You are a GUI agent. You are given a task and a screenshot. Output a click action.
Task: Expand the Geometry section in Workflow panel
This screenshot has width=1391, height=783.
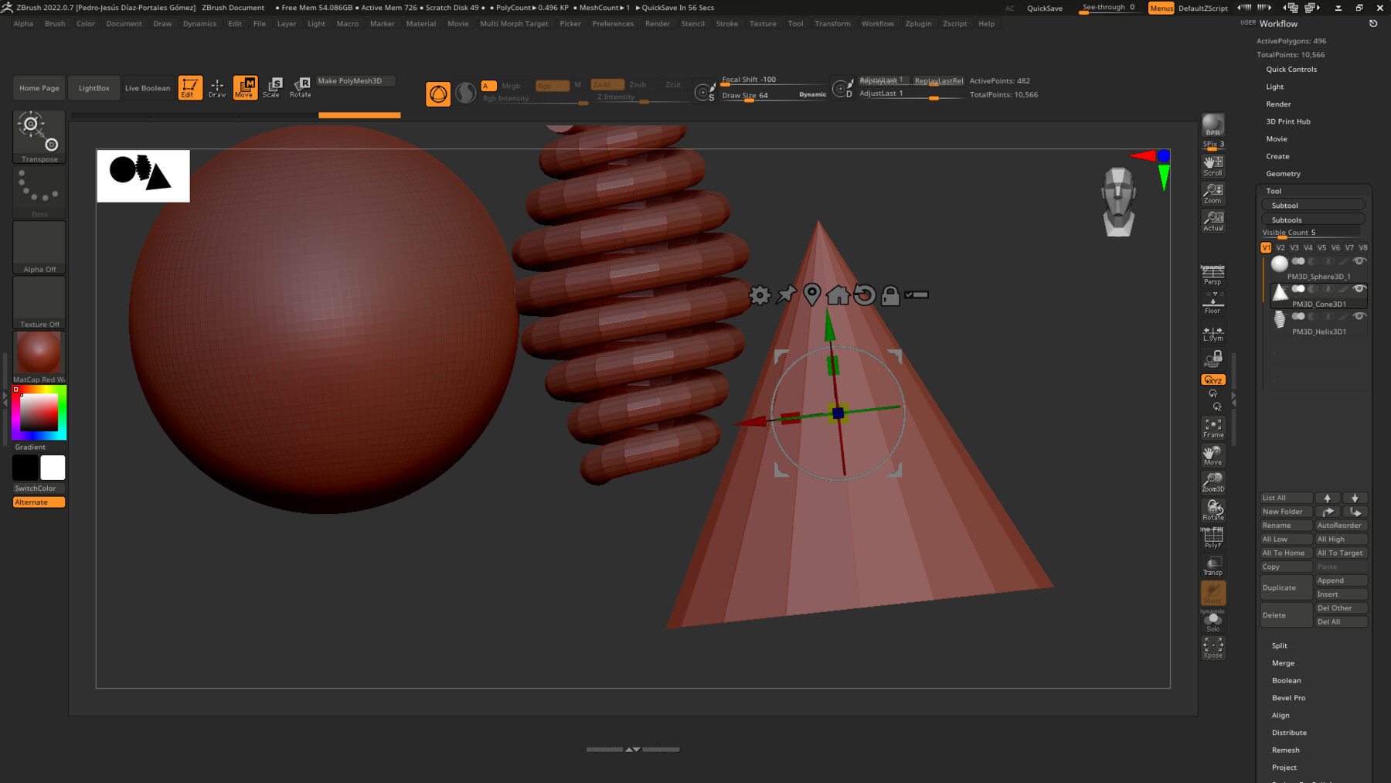click(x=1284, y=173)
